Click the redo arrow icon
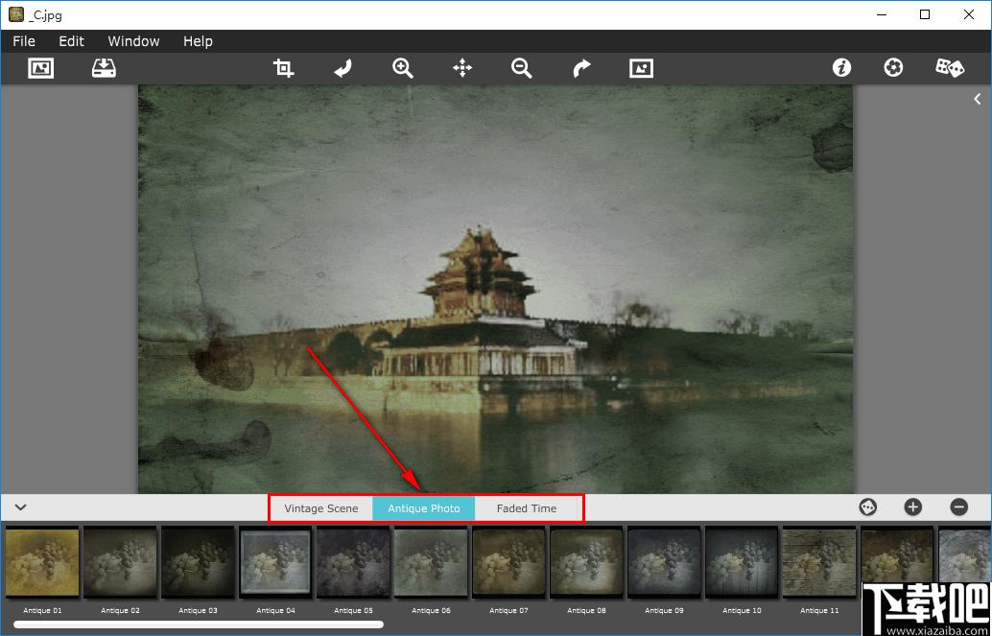992x636 pixels. [581, 68]
